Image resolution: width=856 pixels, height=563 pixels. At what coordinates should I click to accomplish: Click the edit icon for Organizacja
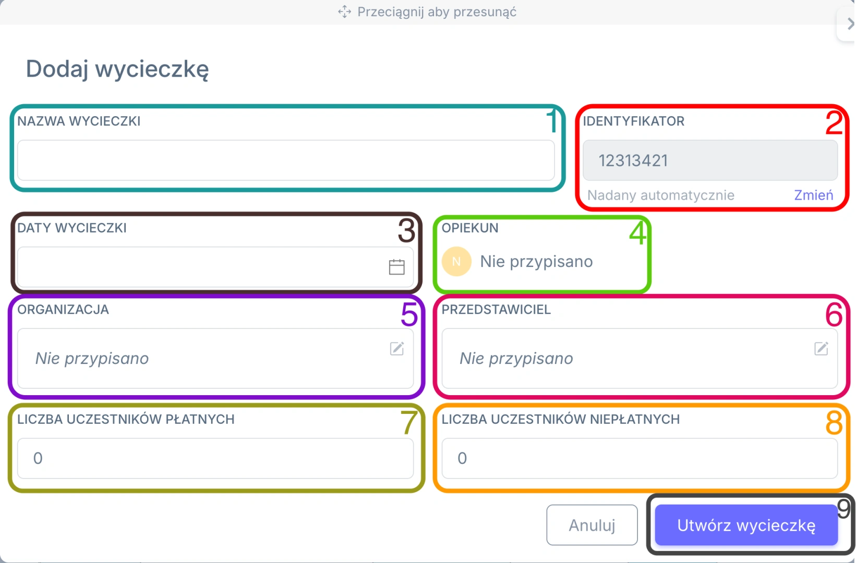(397, 348)
